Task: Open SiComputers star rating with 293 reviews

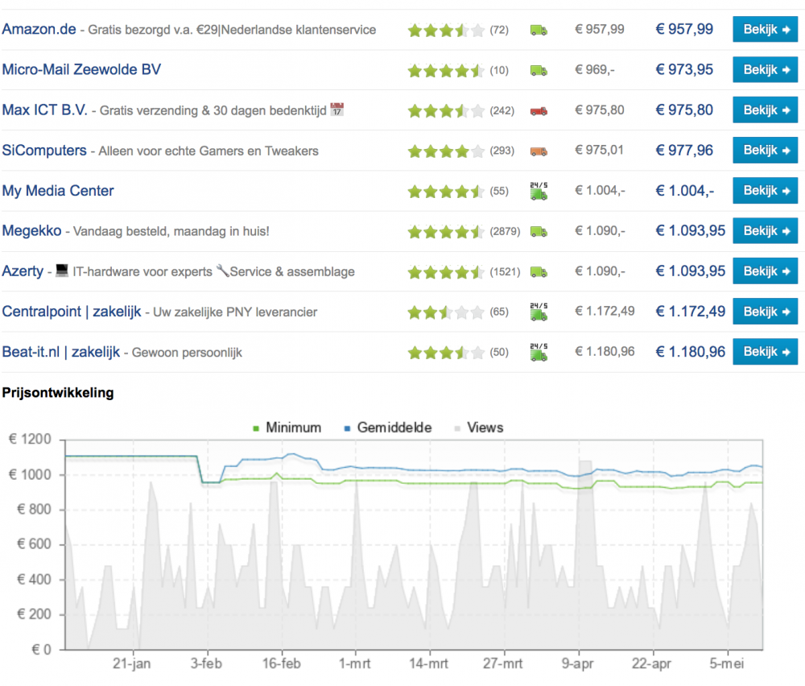Action: click(446, 151)
